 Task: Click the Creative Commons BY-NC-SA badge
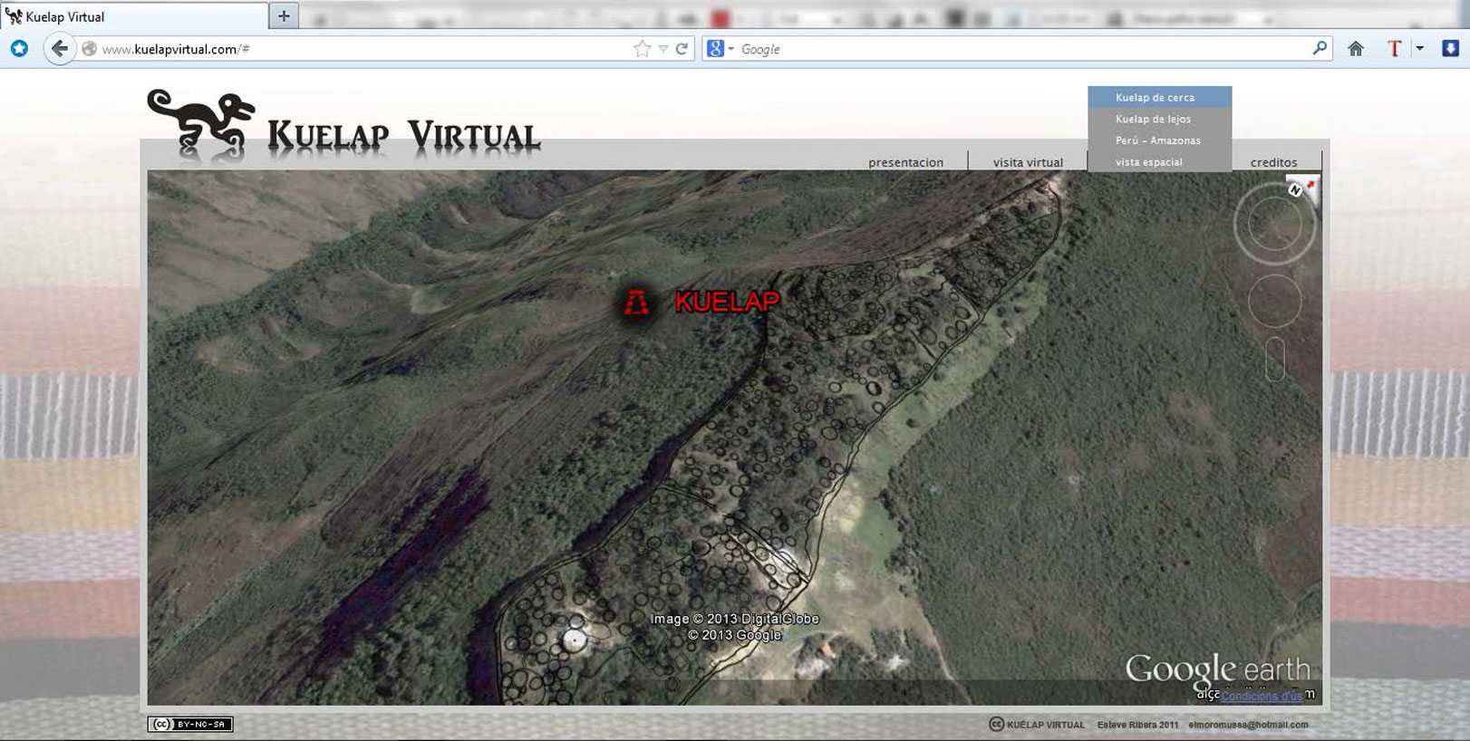coord(190,724)
